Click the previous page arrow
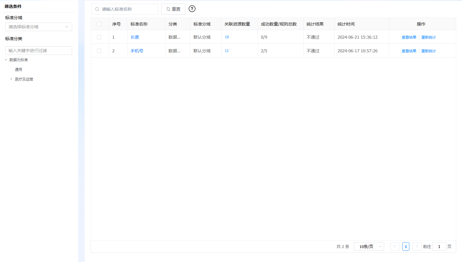This screenshot has width=462, height=262. point(394,246)
